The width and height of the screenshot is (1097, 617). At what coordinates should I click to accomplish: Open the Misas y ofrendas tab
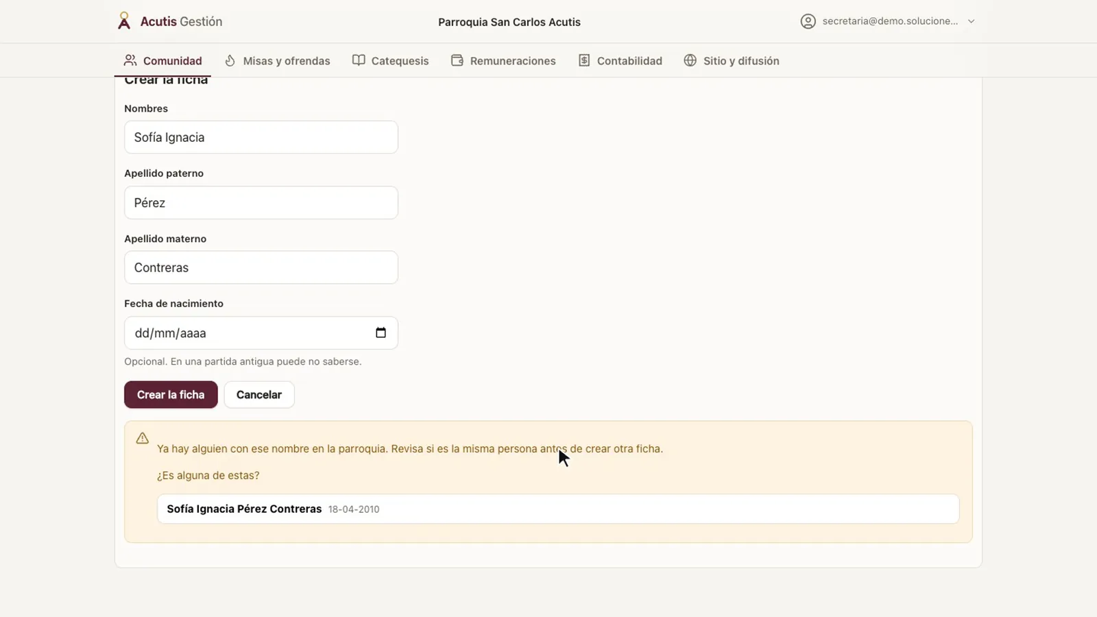(277, 60)
